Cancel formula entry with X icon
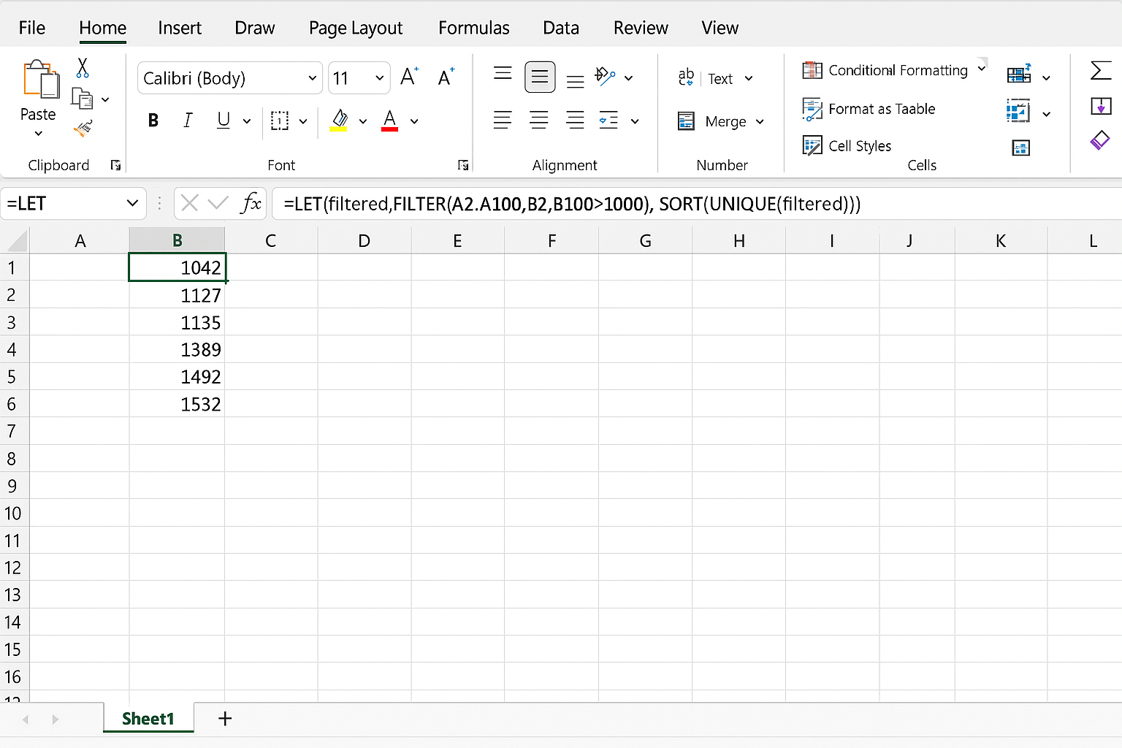Image resolution: width=1122 pixels, height=748 pixels. point(190,203)
